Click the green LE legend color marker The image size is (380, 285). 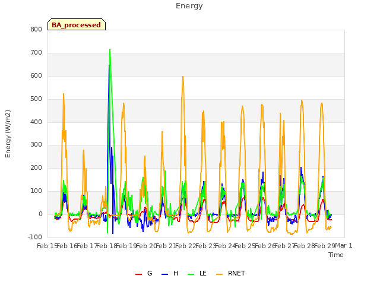(x=191, y=274)
